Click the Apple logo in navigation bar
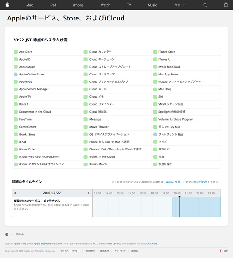Viewport: 233px width, 258px height. (7, 5)
